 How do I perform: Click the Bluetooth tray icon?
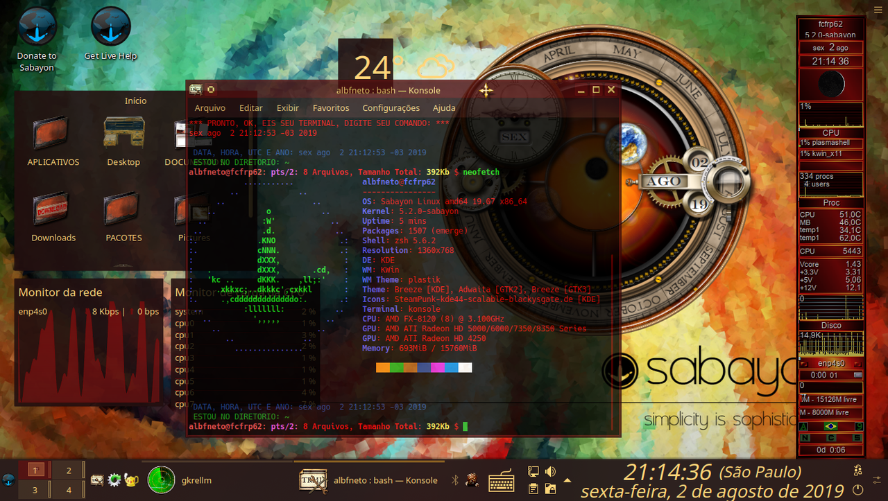pos(456,480)
